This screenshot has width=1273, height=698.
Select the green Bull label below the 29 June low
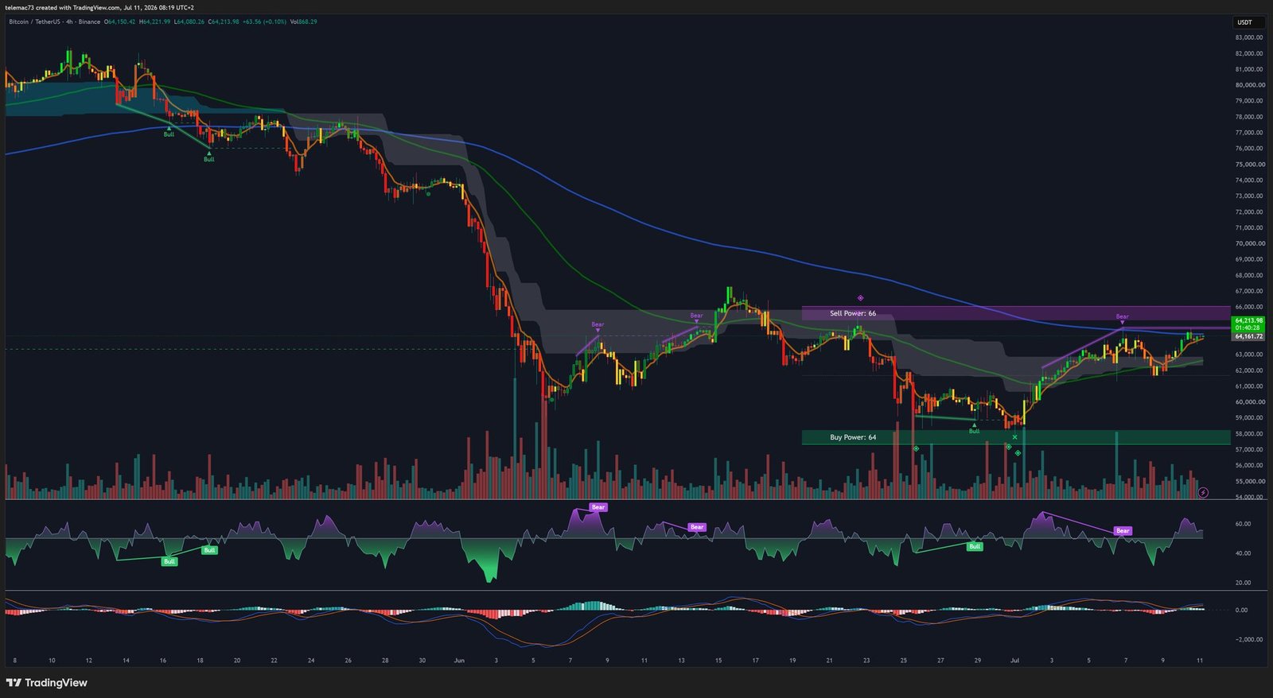click(974, 429)
